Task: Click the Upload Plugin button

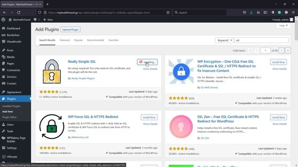Action: point(70,30)
